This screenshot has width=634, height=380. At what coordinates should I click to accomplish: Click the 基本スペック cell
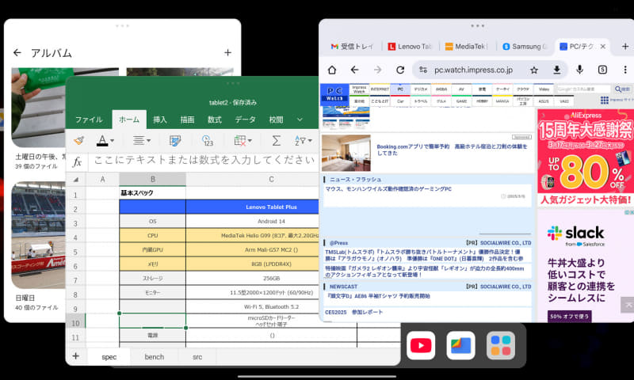tap(152, 193)
